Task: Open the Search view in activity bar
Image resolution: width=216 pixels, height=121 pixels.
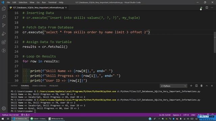Action: 4,17
